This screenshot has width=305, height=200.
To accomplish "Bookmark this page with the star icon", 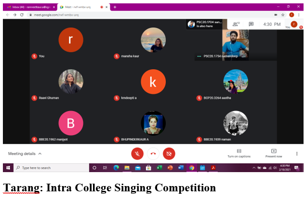I will pos(283,15).
